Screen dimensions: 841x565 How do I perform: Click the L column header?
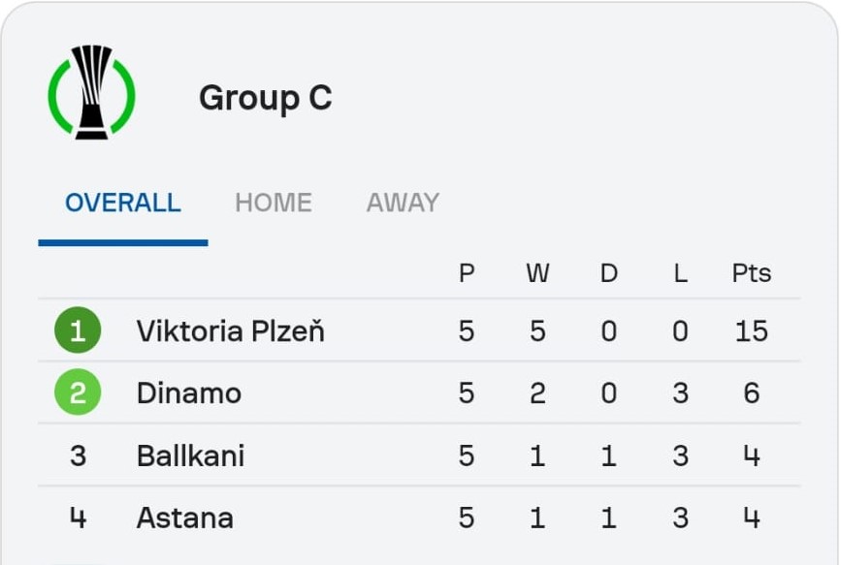click(680, 273)
